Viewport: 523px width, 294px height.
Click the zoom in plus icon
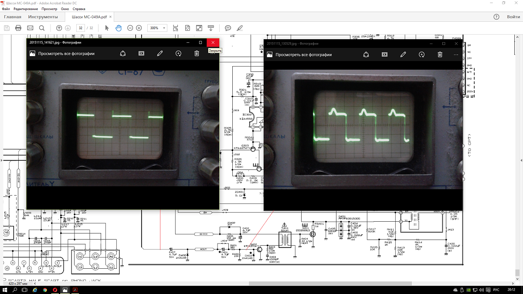139,28
